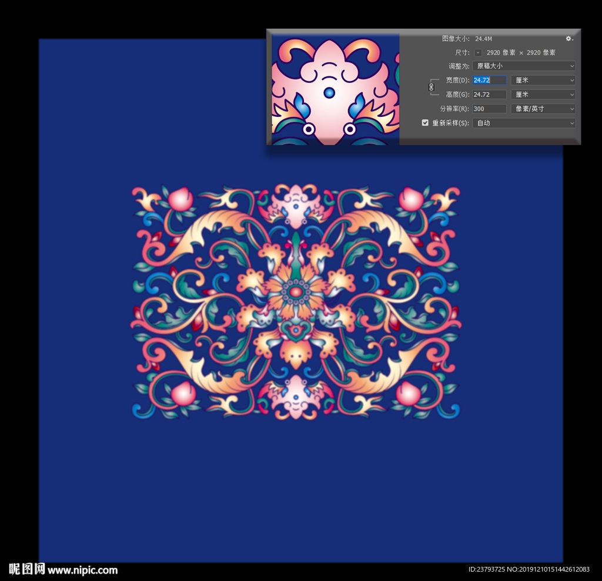The height and width of the screenshot is (581, 602).
Task: Click the 高度 height input field
Action: pyautogui.click(x=489, y=95)
